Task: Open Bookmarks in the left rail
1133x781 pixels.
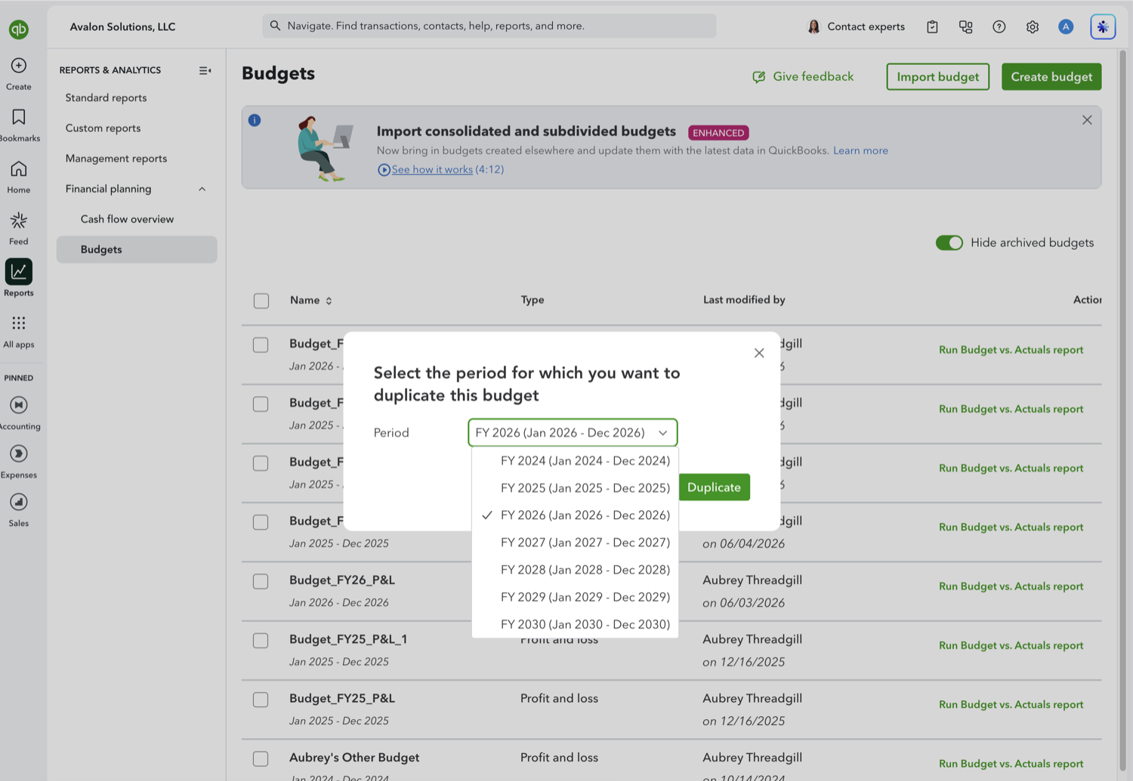Action: point(19,117)
